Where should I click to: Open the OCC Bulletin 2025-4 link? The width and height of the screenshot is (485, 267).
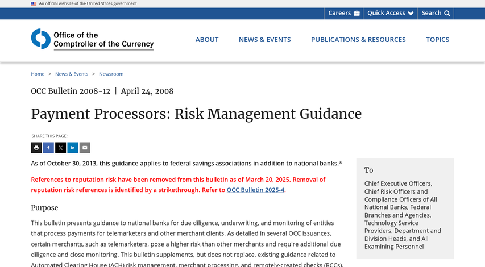(255, 190)
